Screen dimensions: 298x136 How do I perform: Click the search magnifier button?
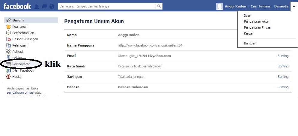[159, 6]
